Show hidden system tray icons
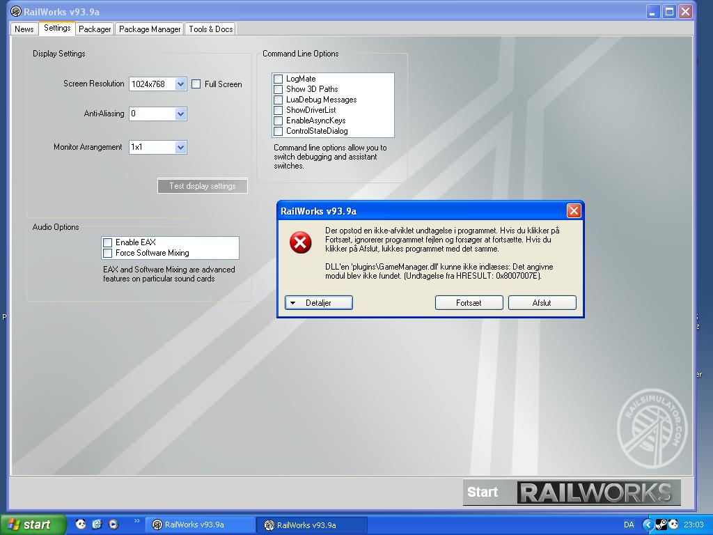The height and width of the screenshot is (535, 713). click(x=648, y=525)
